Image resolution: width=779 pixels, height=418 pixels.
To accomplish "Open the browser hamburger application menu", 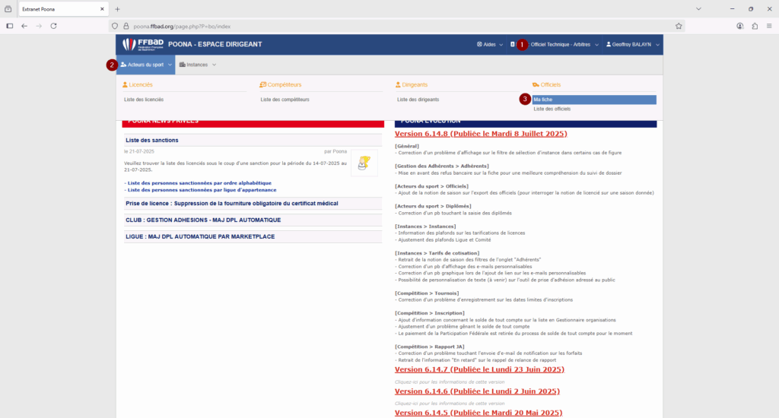I will [769, 26].
